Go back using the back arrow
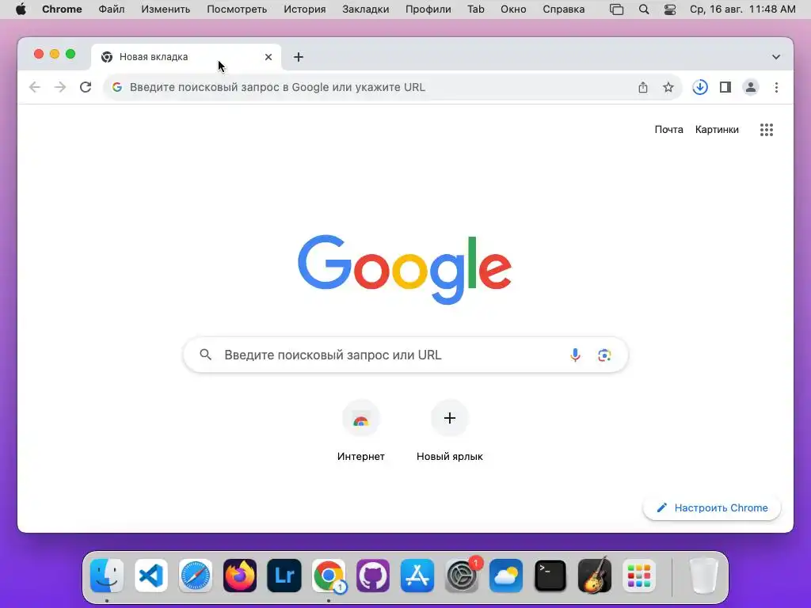The image size is (811, 608). 35,87
